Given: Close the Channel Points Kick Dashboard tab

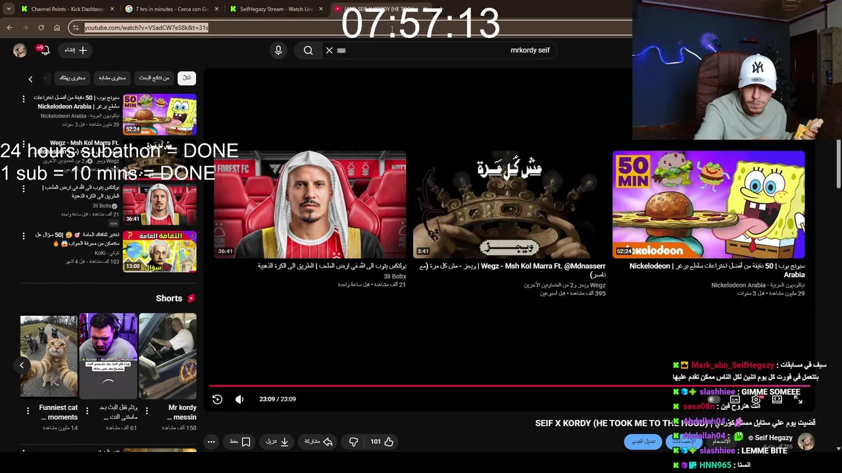Looking at the screenshot, I should click(x=112, y=9).
